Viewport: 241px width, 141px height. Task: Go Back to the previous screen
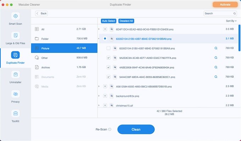point(41,13)
